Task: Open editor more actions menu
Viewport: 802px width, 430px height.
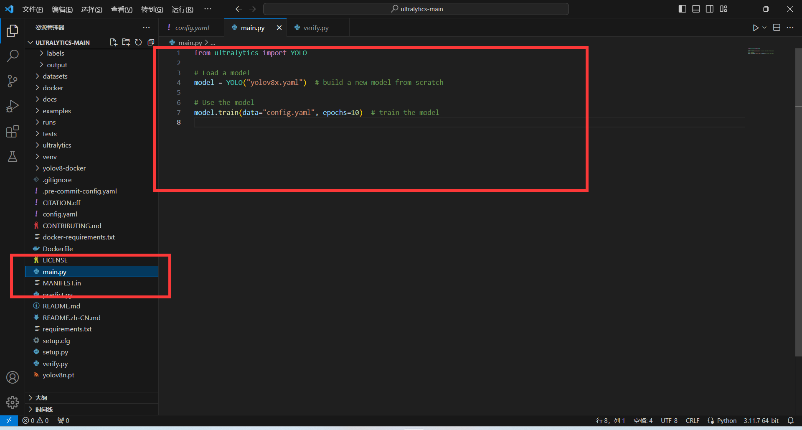Action: click(x=790, y=28)
